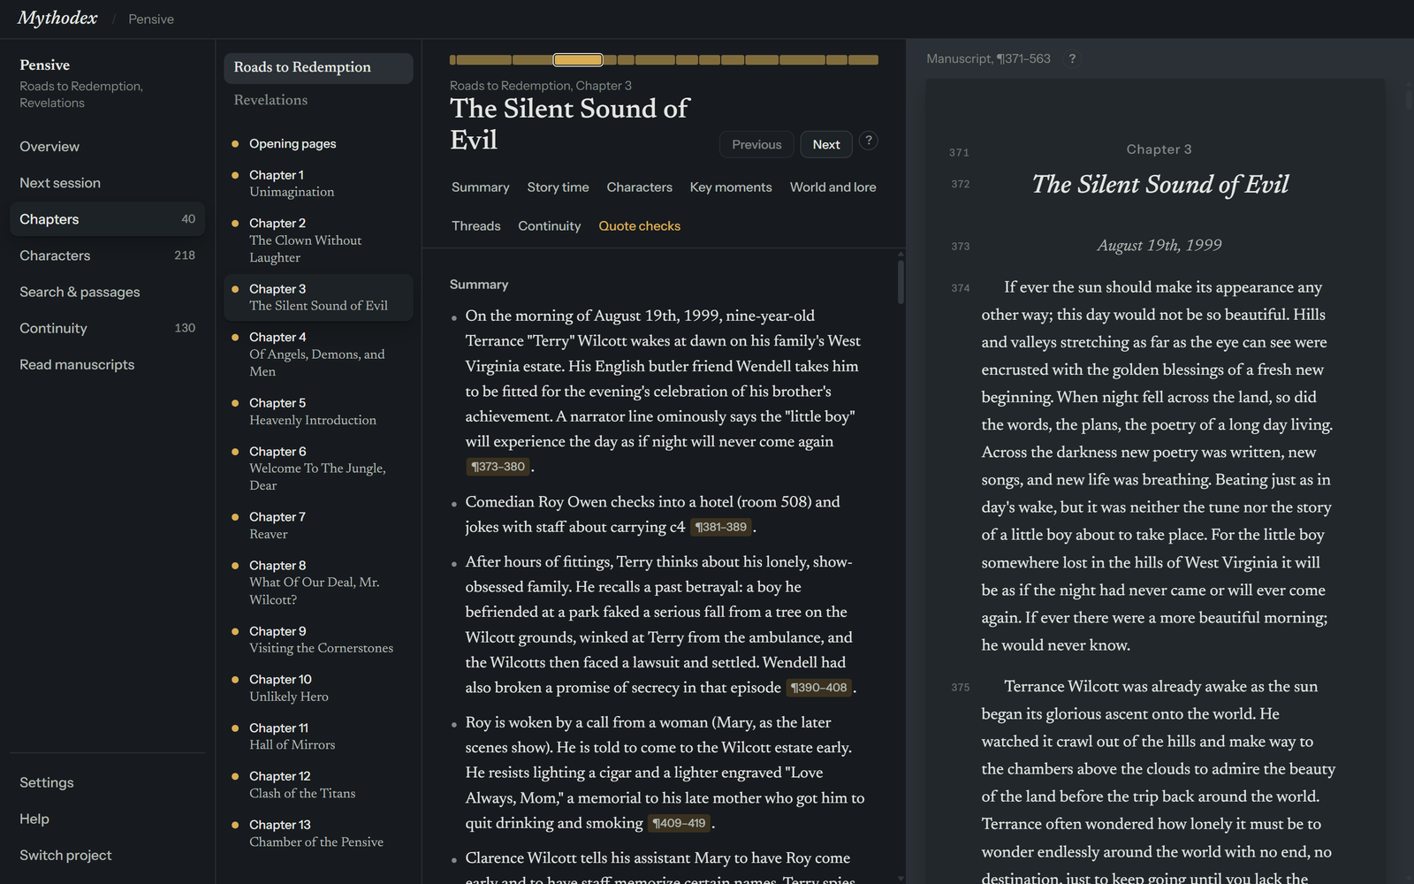Open the Key moments tab
Screen dimensions: 1414x884
[731, 187]
